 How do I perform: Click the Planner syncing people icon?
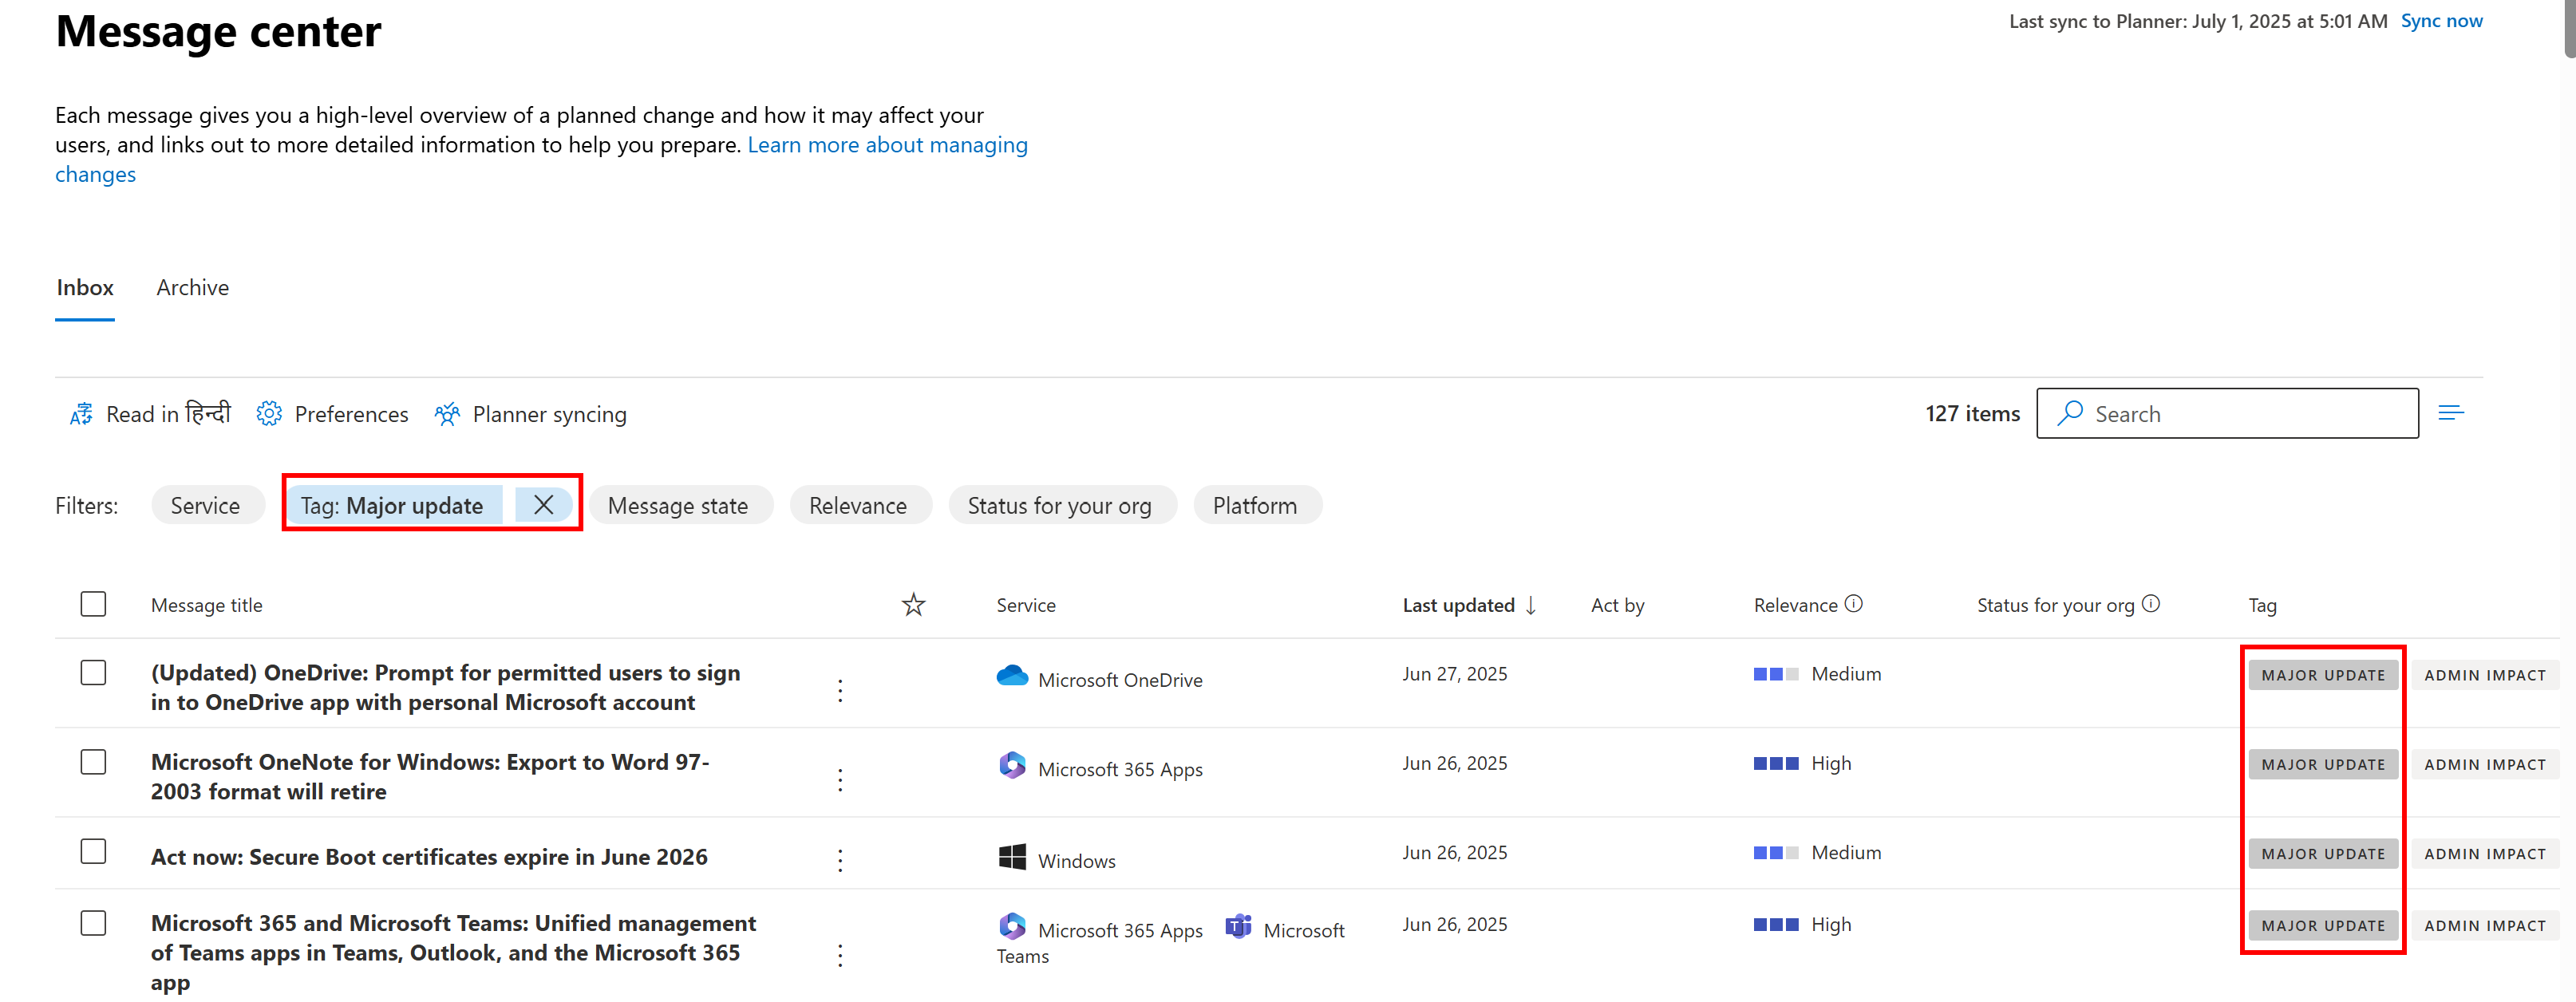click(447, 414)
